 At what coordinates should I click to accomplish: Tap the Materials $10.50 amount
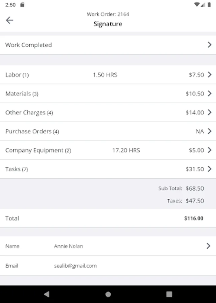(x=194, y=94)
